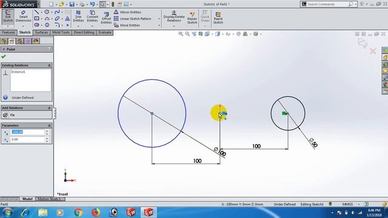Viewport: 388px width, 218px height.
Task: Open the Motion Study 1 tab
Action: [50, 199]
